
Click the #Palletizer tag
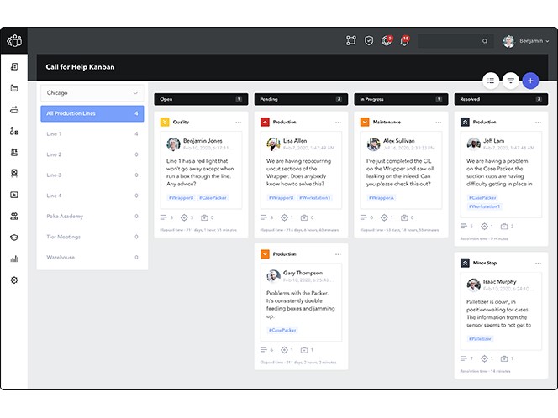coord(480,339)
